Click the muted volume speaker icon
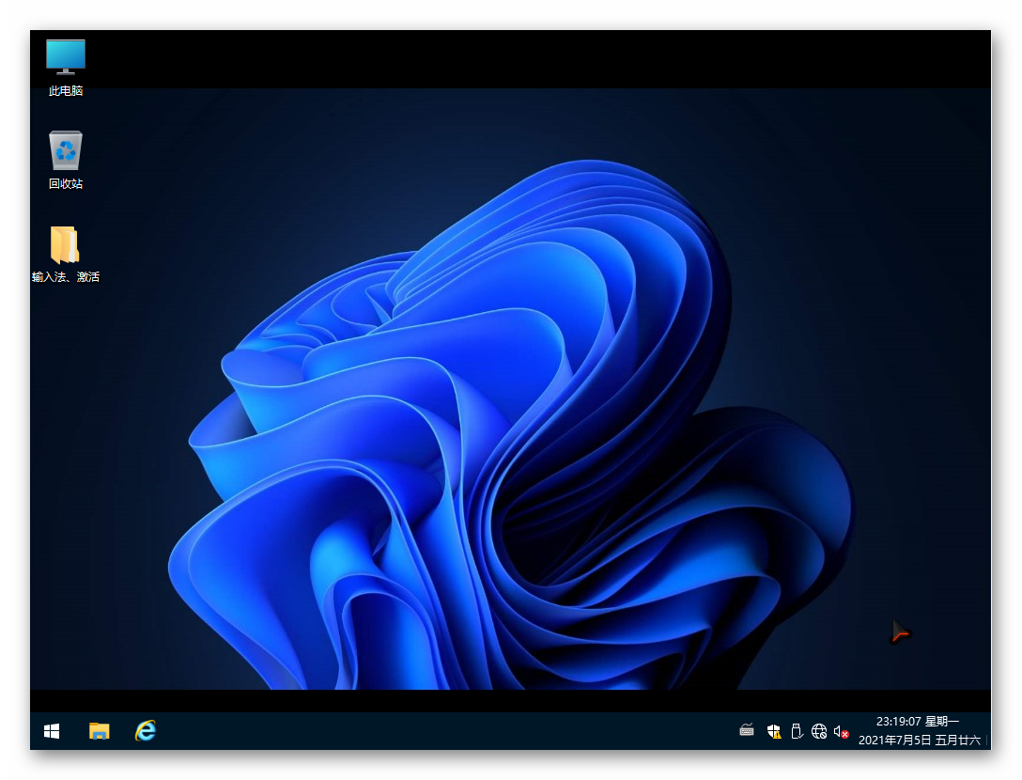This screenshot has height=780, width=1022. click(841, 731)
